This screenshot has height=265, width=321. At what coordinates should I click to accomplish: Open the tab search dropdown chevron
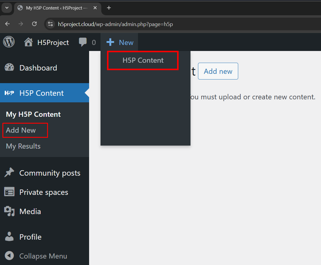pos(7,8)
